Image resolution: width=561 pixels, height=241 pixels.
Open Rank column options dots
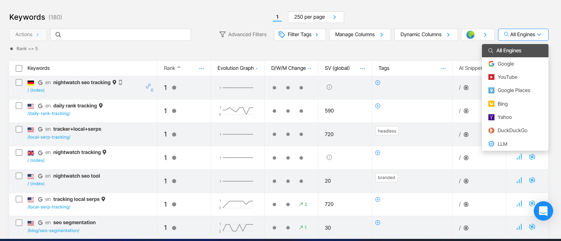pos(202,68)
